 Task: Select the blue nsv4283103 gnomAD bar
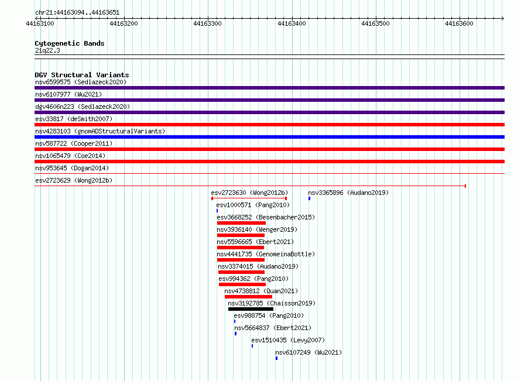269,137
